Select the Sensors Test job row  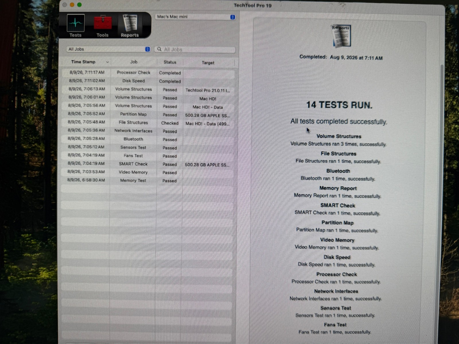148,148
